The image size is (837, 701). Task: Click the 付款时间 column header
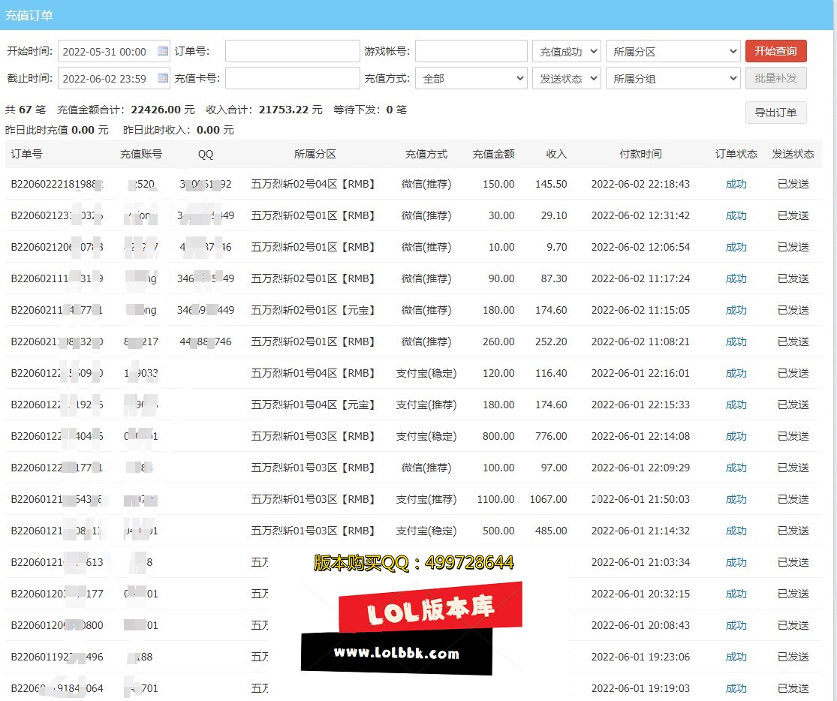[x=640, y=155]
